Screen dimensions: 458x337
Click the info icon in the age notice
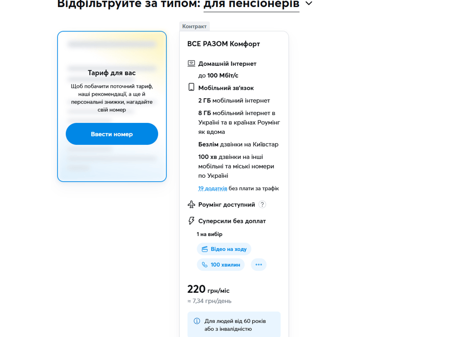tap(197, 321)
